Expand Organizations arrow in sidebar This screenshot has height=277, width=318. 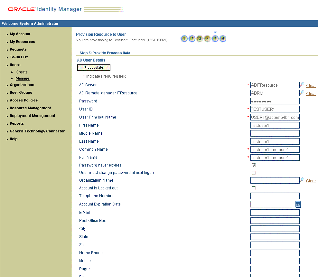click(x=7, y=85)
